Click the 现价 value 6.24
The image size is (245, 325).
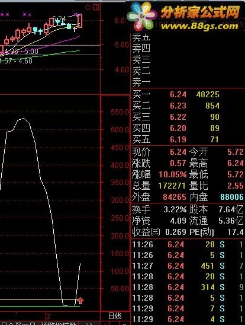point(178,152)
